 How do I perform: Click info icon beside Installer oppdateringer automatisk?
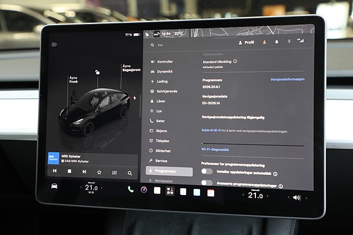tap(275, 174)
